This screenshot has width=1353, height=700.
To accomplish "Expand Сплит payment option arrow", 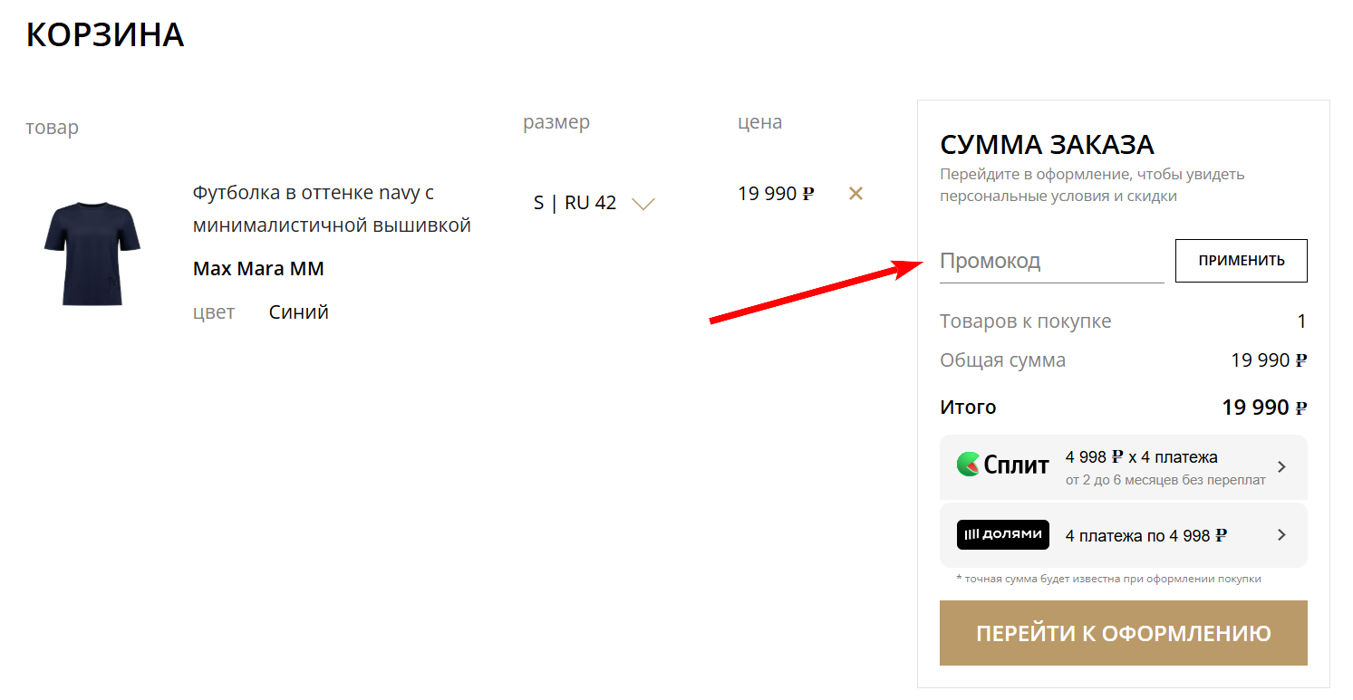I will [1281, 467].
